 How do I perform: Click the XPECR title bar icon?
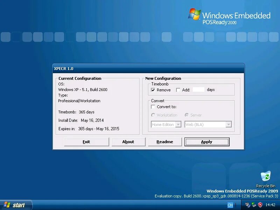[x=56, y=68]
